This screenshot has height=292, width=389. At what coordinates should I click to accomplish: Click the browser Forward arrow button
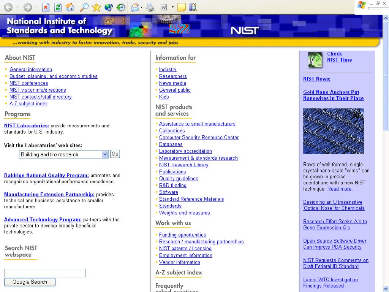27,7
